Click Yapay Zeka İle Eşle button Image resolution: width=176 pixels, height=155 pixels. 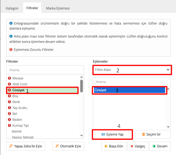click(26, 146)
